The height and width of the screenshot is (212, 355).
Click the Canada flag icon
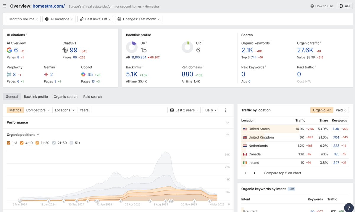tap(245, 154)
